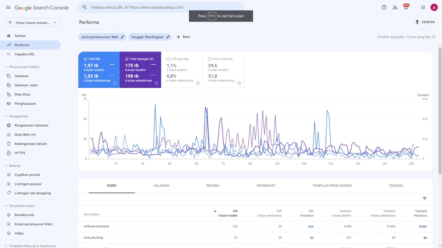This screenshot has height=248, width=442.
Task: Enable the CTR rata-rata checkbox
Action: pyautogui.click(x=168, y=59)
